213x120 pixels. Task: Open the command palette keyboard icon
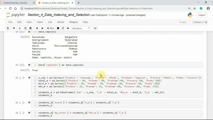click(95, 28)
